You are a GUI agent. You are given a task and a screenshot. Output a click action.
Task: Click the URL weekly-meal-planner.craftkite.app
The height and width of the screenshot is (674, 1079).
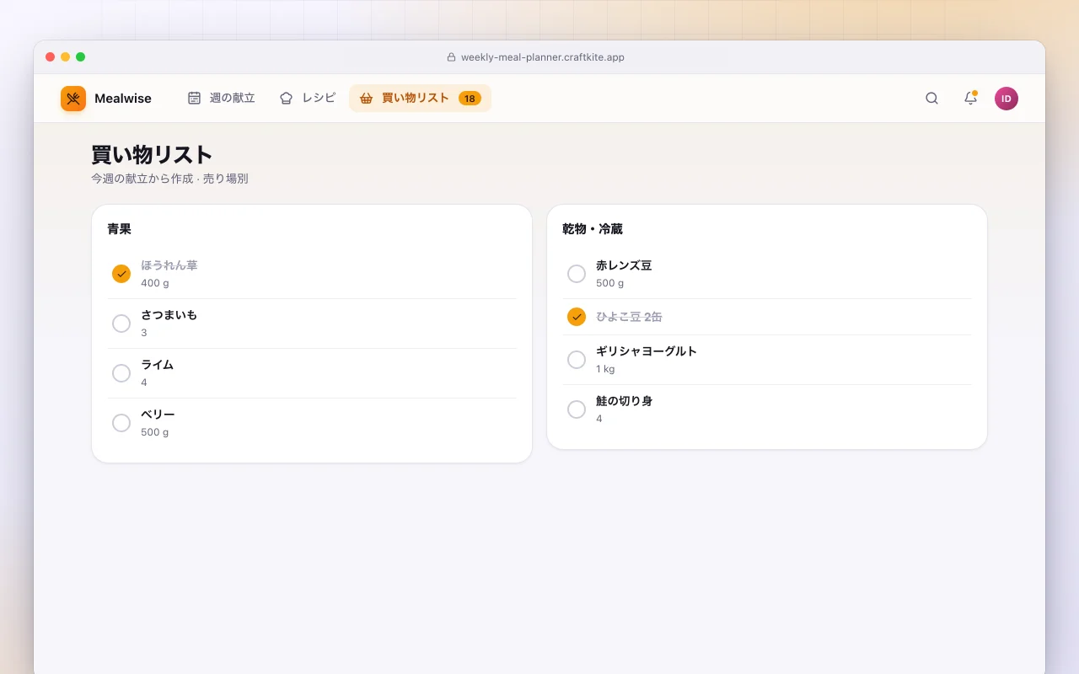click(x=543, y=57)
